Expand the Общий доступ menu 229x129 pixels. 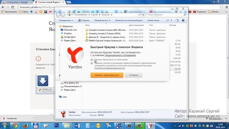(102, 20)
